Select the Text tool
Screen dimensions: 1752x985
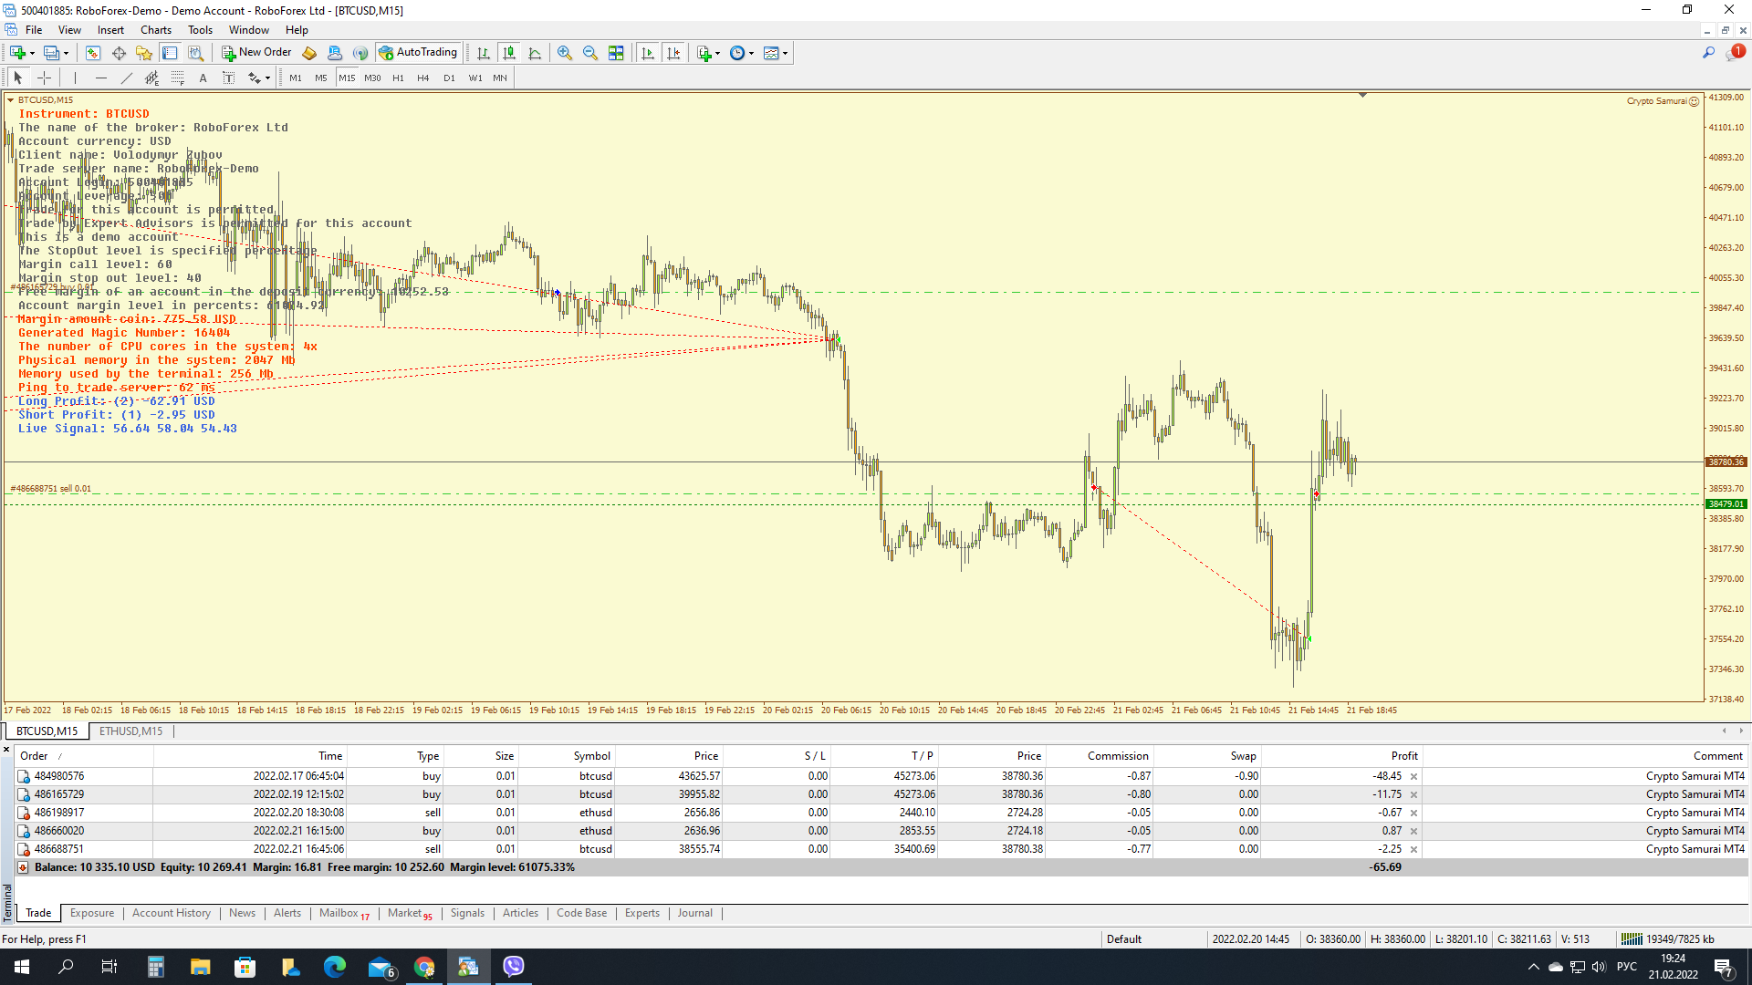pos(203,78)
